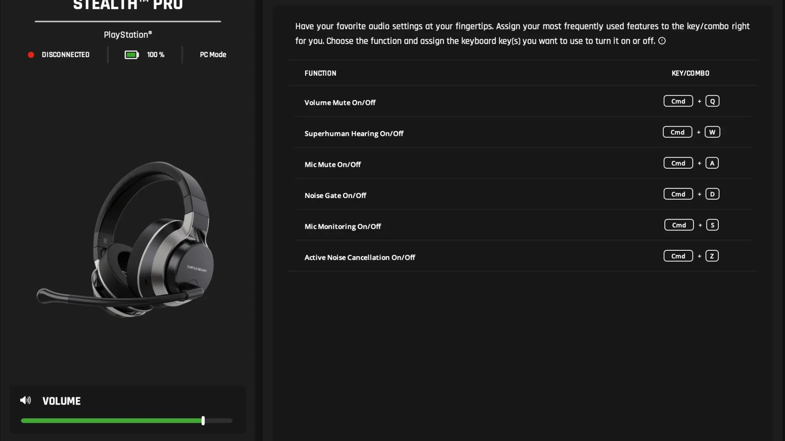Viewport: 785px width, 441px height.
Task: Click the PlayStation platform label
Action: point(128,35)
